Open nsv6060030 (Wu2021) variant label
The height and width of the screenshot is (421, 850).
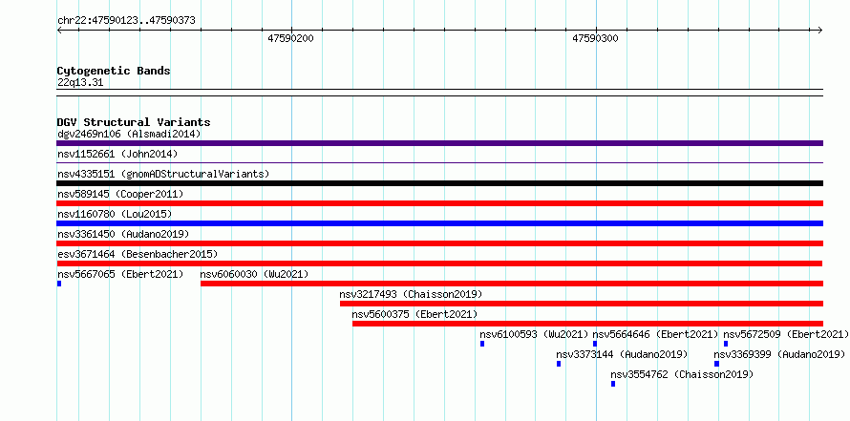(x=254, y=274)
